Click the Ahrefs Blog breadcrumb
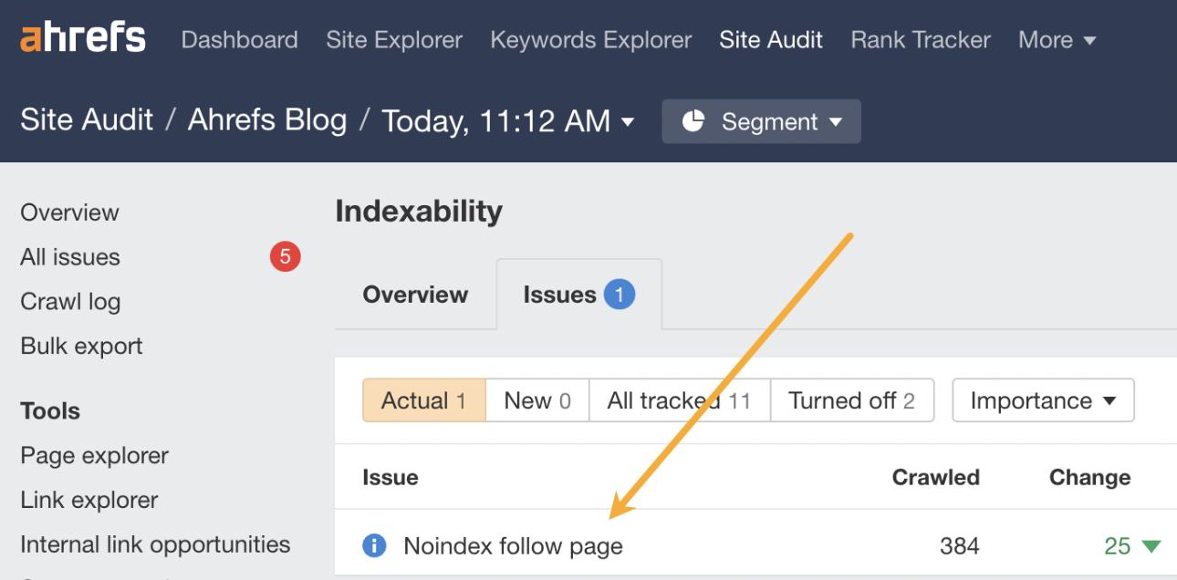 pyautogui.click(x=267, y=120)
